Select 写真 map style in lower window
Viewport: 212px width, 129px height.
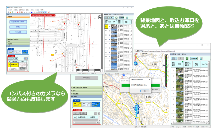pos(96,105)
